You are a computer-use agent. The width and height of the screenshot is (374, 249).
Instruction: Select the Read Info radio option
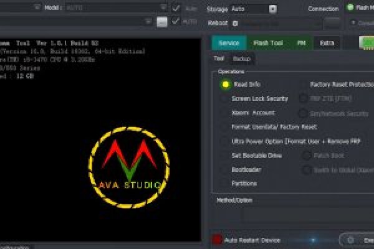225,84
